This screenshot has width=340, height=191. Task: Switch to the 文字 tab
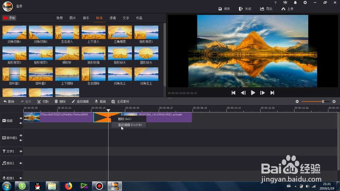click(126, 18)
